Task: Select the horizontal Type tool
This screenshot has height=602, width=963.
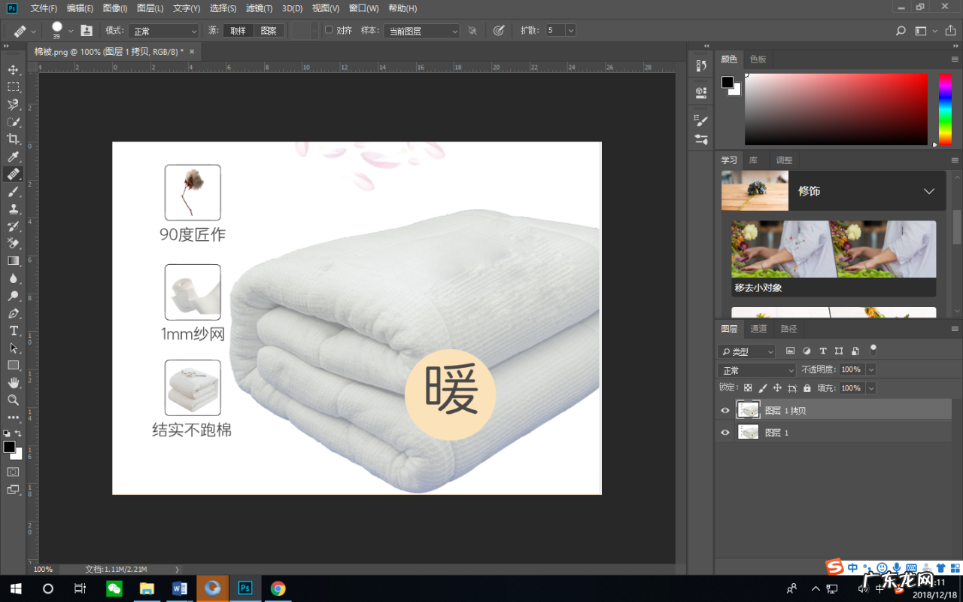Action: tap(12, 330)
